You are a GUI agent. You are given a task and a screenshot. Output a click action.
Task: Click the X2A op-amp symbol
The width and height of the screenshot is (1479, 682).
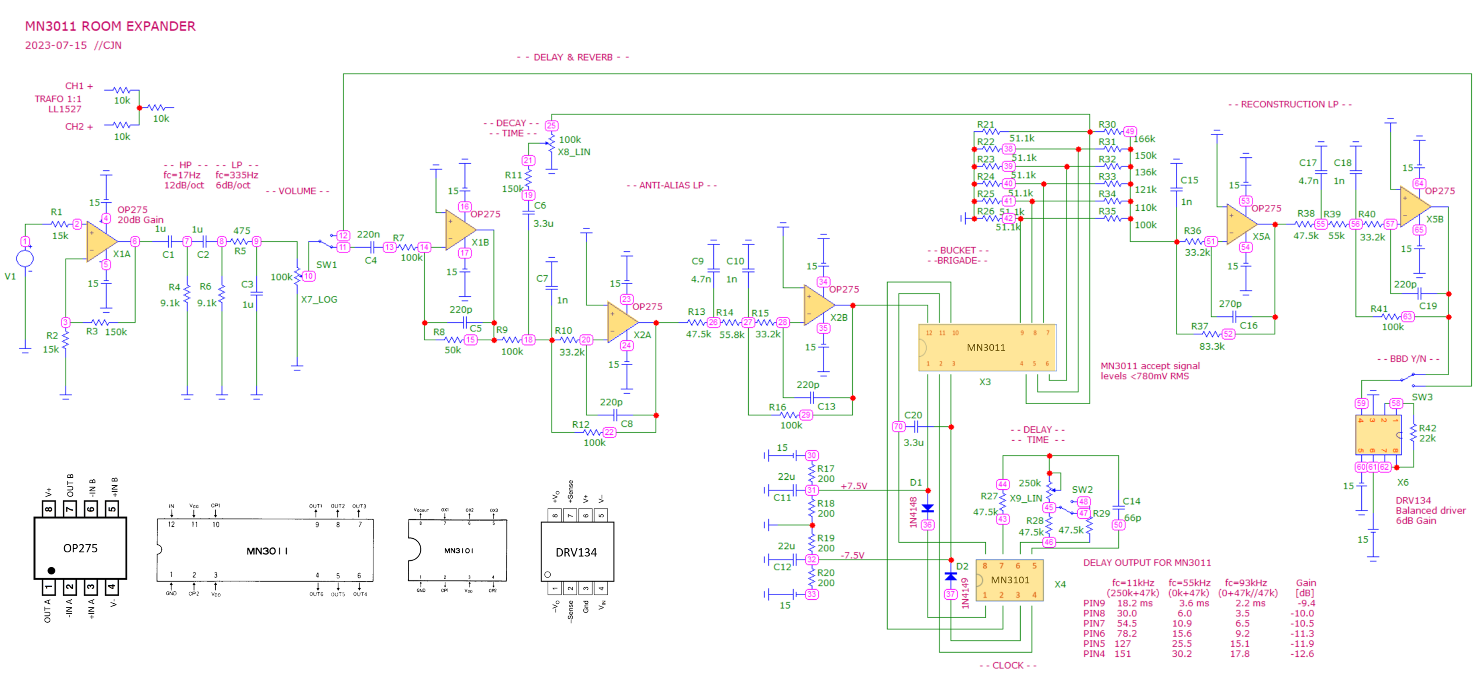(x=622, y=322)
